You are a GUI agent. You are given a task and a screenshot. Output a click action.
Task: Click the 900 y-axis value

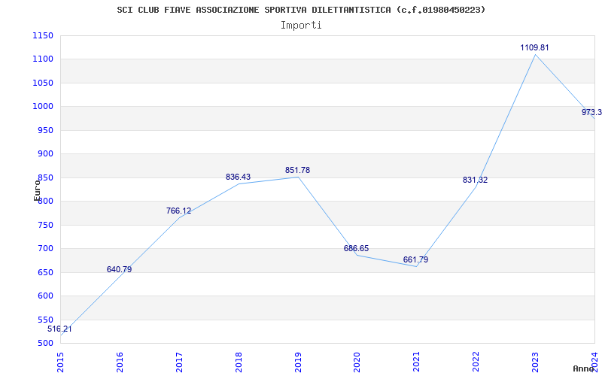click(x=45, y=154)
